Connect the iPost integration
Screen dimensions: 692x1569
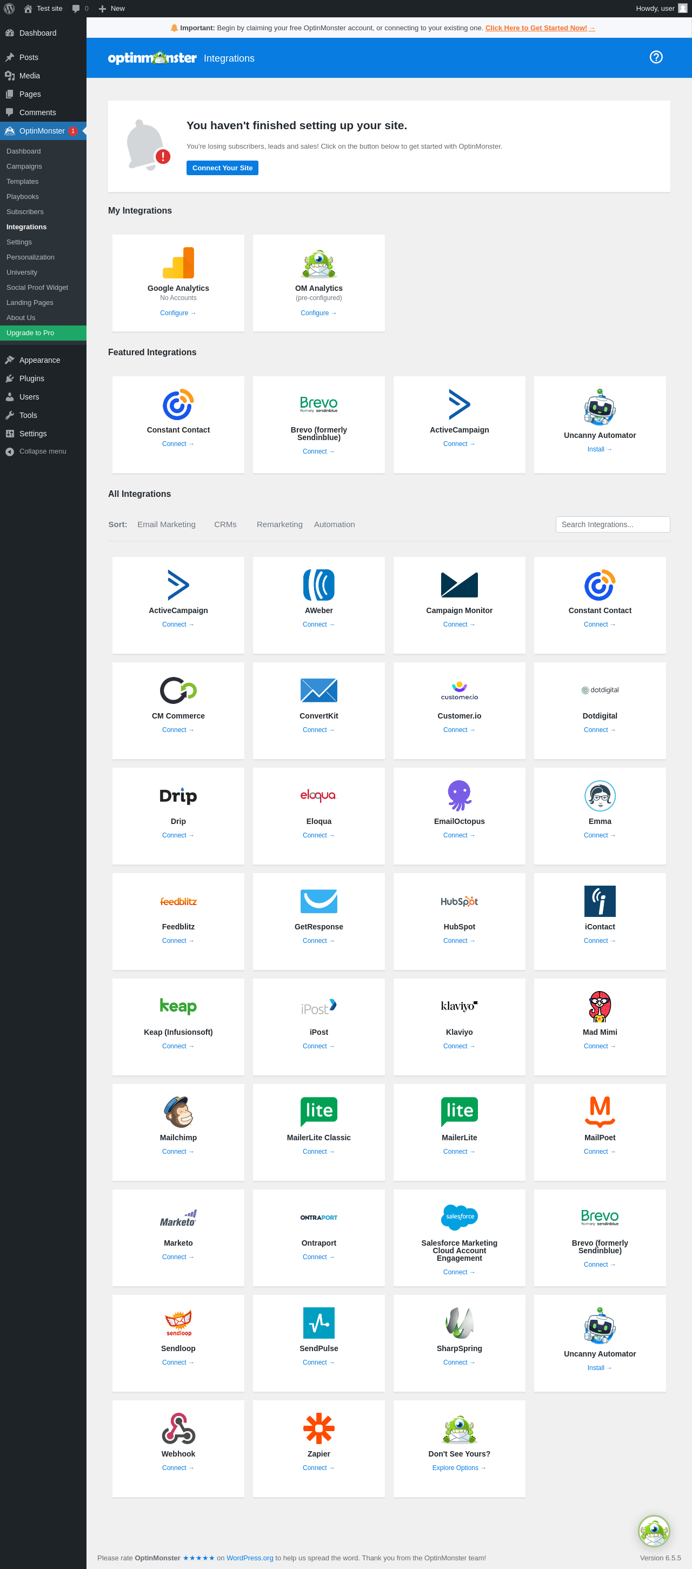pyautogui.click(x=318, y=1046)
